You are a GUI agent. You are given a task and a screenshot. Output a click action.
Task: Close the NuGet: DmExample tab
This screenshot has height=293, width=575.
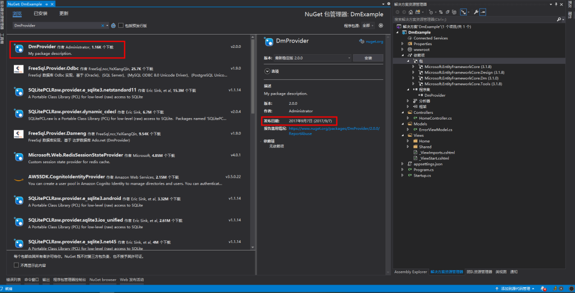click(x=52, y=4)
